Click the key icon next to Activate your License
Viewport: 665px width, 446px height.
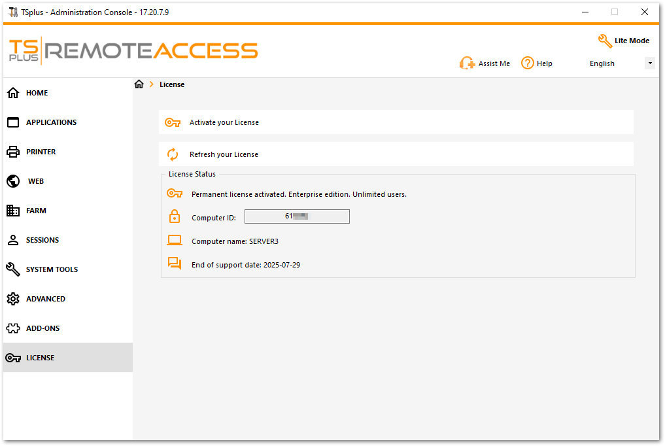[x=172, y=122]
